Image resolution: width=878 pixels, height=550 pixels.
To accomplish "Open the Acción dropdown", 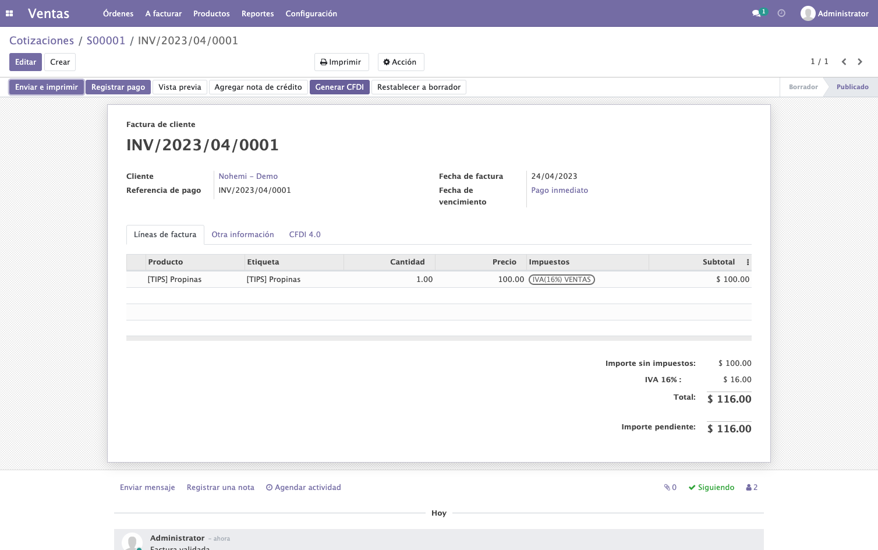I will 401,62.
